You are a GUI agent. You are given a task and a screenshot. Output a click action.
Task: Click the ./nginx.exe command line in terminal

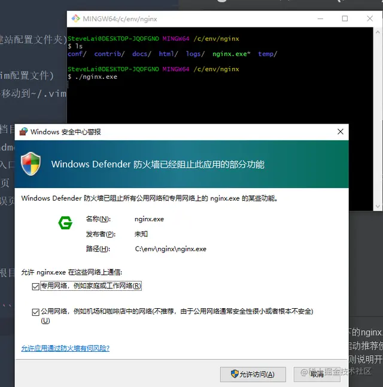[x=93, y=77]
